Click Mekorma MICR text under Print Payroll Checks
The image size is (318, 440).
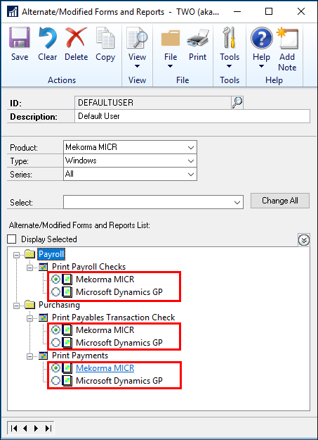click(x=105, y=279)
